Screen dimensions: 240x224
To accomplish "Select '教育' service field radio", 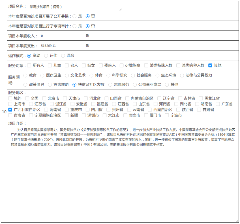I will [25, 75].
